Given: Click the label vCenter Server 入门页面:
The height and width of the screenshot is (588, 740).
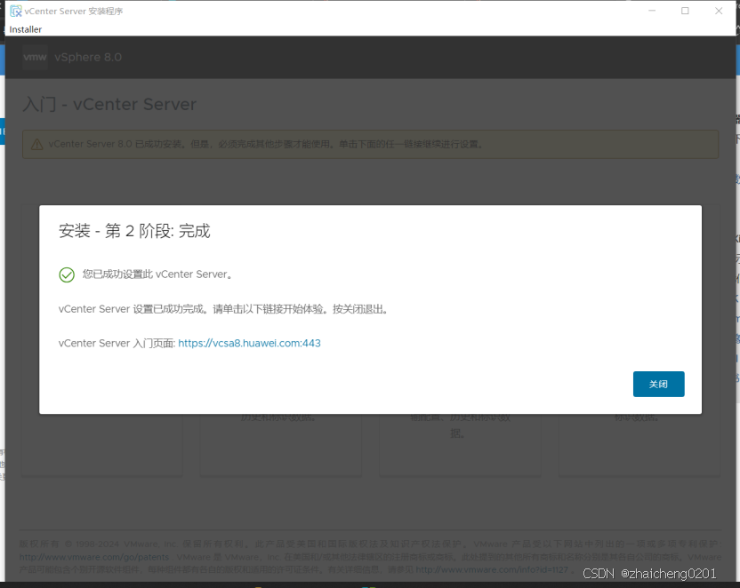Looking at the screenshot, I should [x=117, y=343].
